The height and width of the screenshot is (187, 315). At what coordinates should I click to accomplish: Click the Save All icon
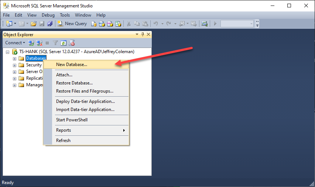point(50,24)
